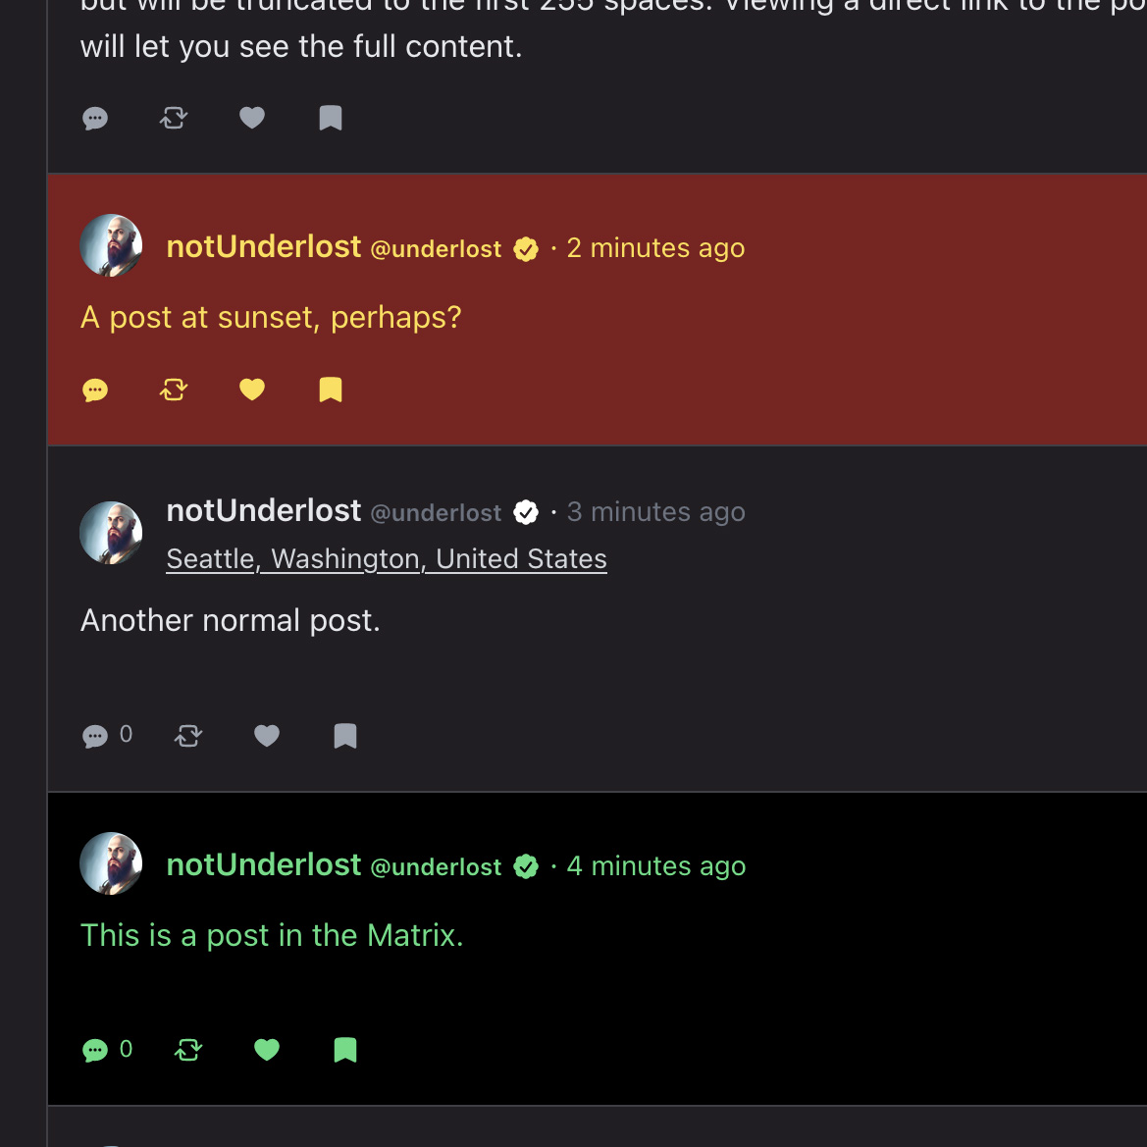The height and width of the screenshot is (1147, 1147).
Task: Open the '2 minutes ago' timestamp link
Action: (655, 248)
